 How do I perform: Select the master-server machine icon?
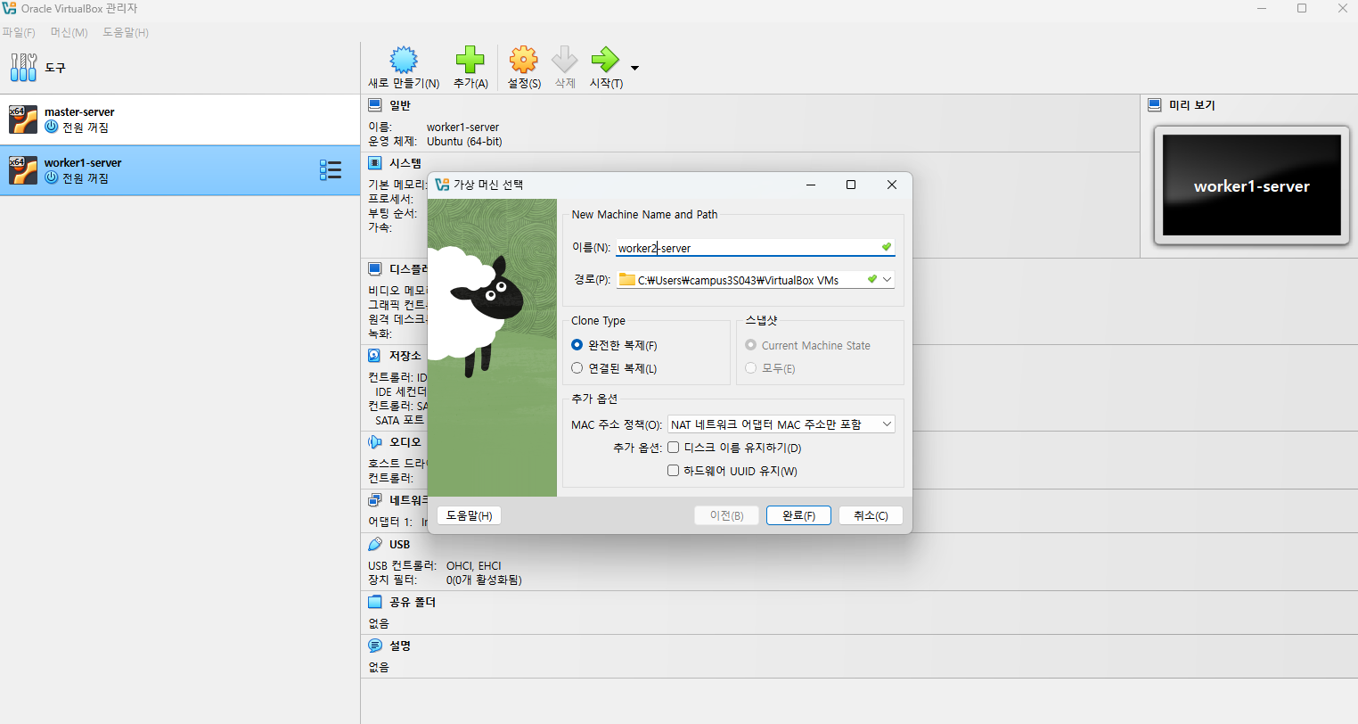pos(23,119)
